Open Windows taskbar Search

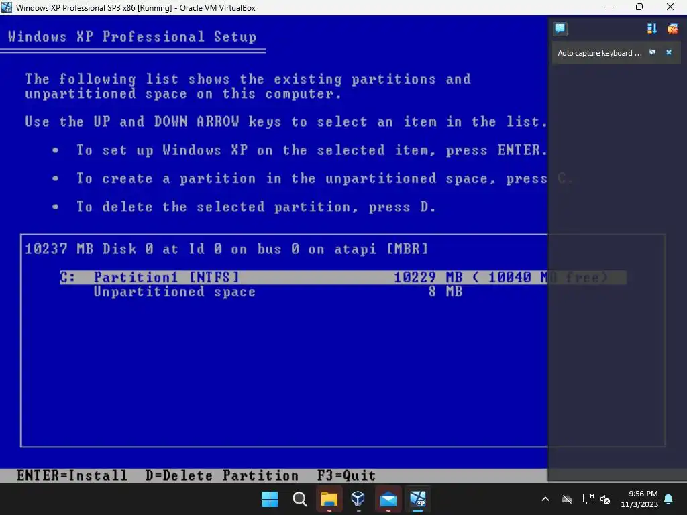coord(300,499)
